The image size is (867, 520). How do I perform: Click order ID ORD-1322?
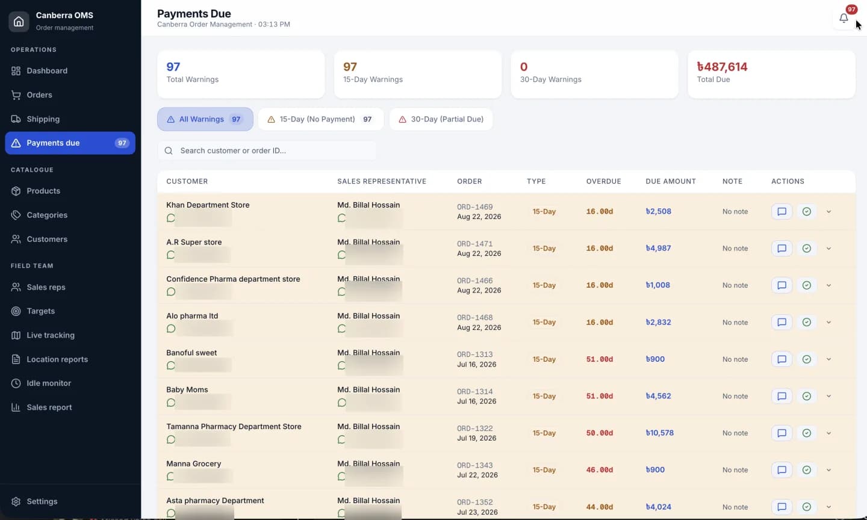pos(474,429)
